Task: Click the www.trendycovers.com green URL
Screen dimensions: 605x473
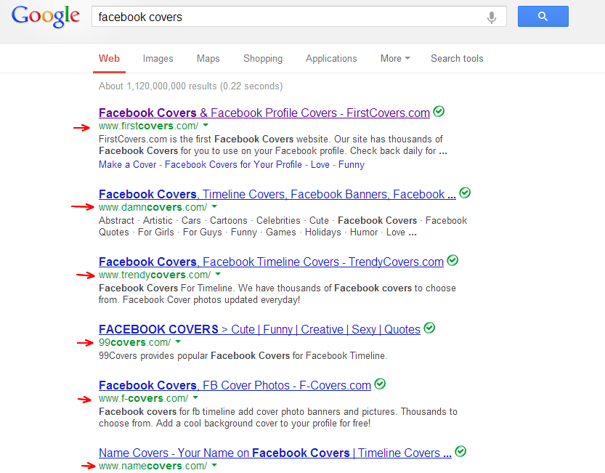Action: click(x=155, y=275)
